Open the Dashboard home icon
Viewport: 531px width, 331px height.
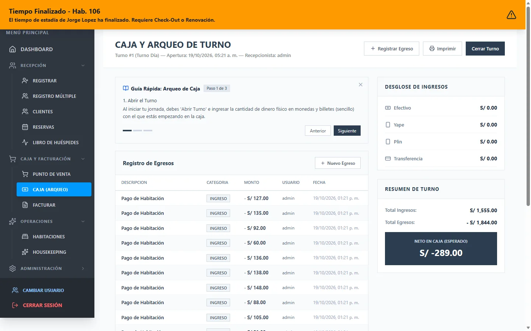[x=13, y=49]
